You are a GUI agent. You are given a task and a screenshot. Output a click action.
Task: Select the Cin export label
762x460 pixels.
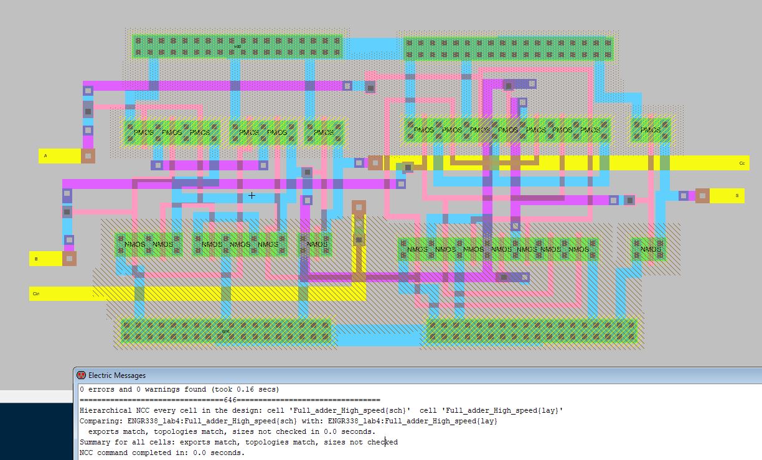(36, 294)
